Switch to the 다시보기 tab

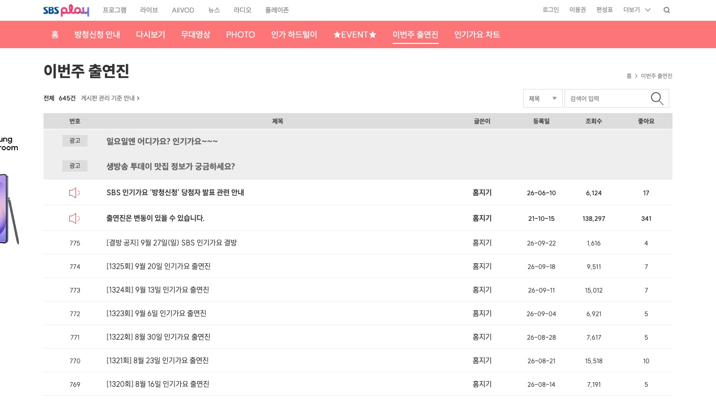tap(150, 35)
